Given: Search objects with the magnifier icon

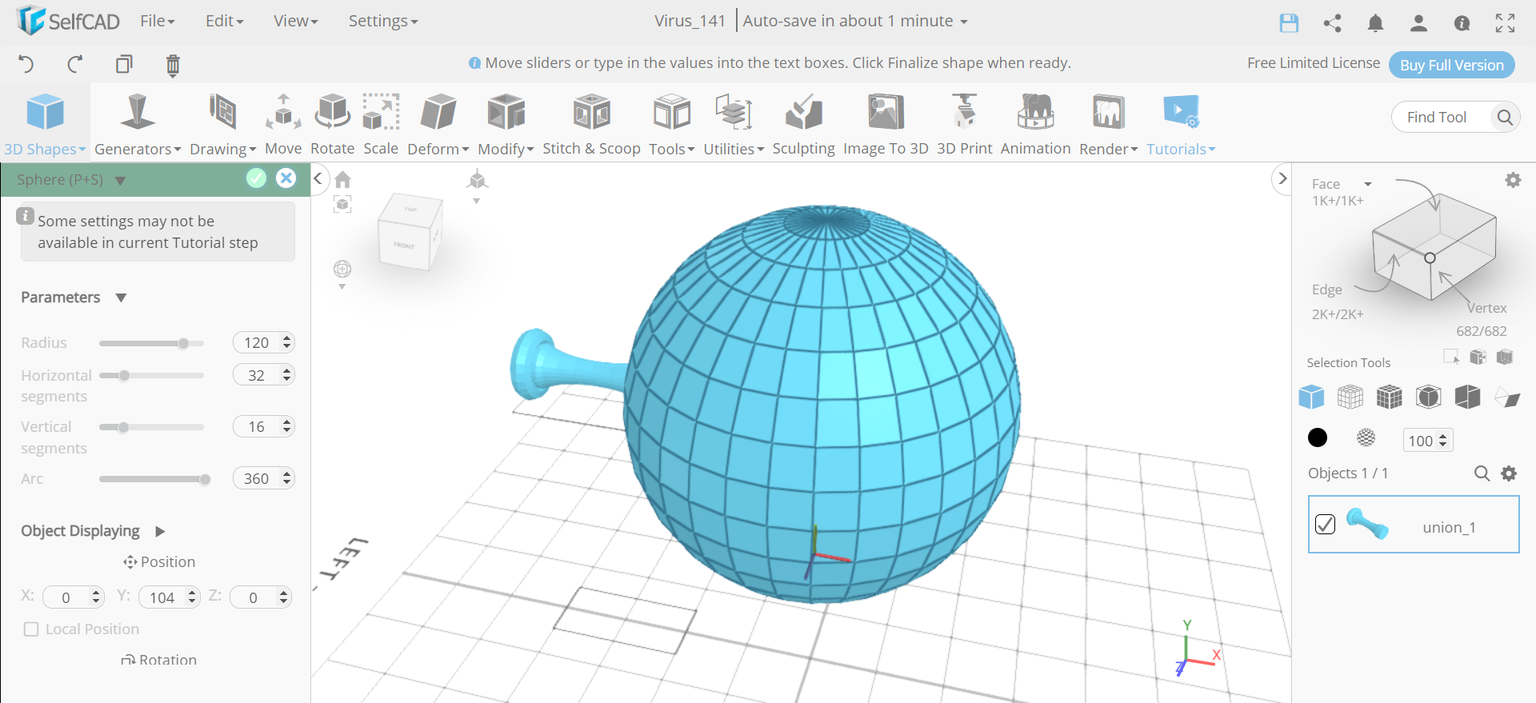Looking at the screenshot, I should pos(1482,473).
